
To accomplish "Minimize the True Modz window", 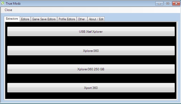I will pyautogui.click(x=159, y=4).
